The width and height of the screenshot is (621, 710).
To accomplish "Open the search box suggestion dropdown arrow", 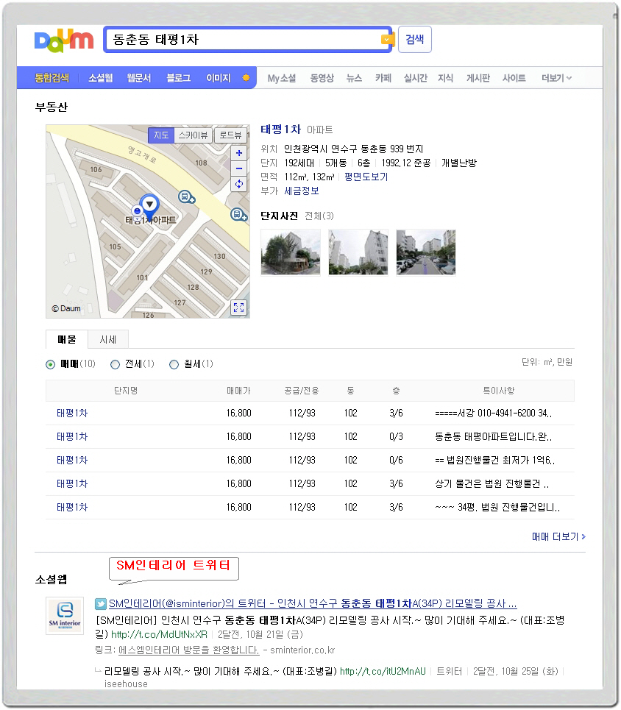I will point(387,40).
